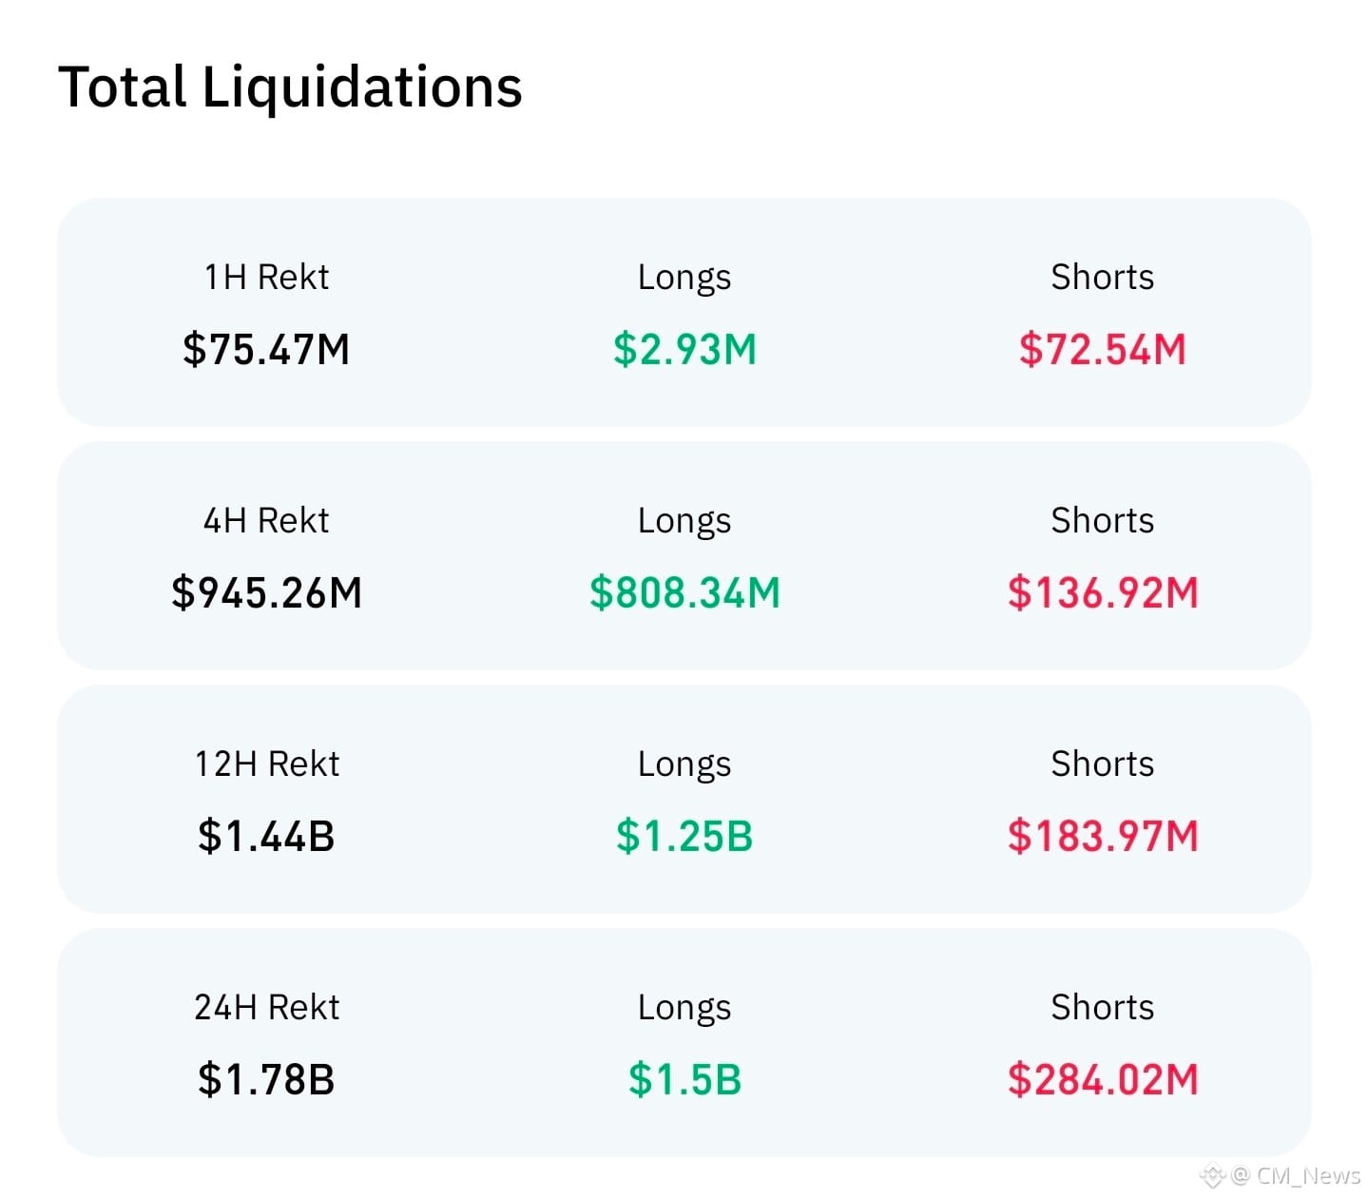Click the 12H longs value $1.25B
Image resolution: width=1368 pixels, height=1199 pixels.
click(x=684, y=836)
